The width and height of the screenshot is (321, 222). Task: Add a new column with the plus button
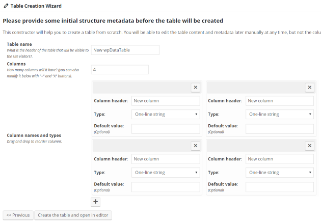pyautogui.click(x=96, y=202)
